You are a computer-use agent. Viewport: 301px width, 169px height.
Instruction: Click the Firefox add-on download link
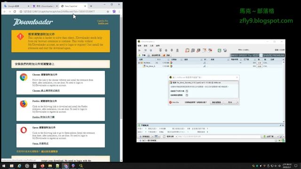[x=43, y=117]
